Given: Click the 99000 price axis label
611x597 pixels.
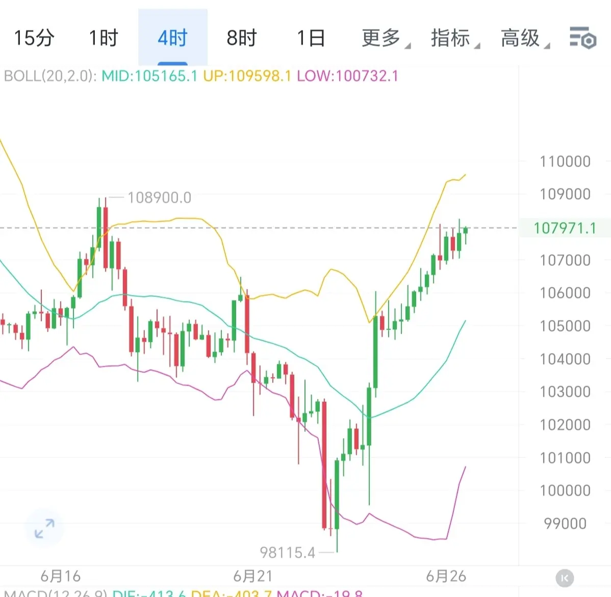Looking at the screenshot, I should (565, 524).
